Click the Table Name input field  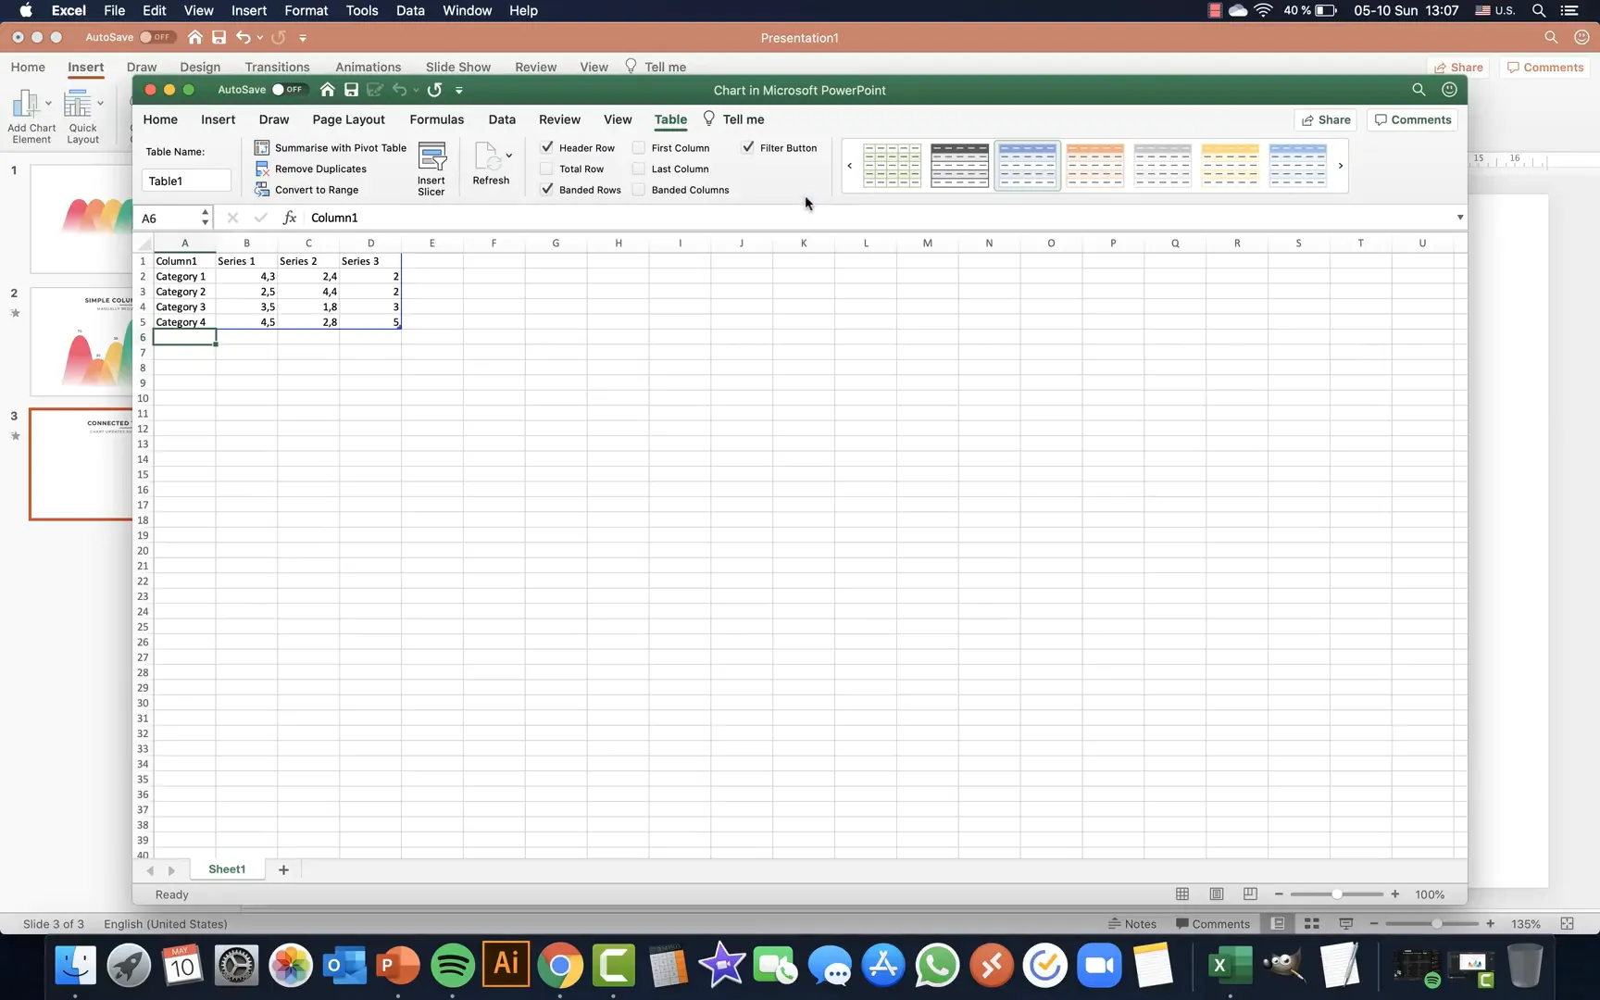pyautogui.click(x=186, y=181)
